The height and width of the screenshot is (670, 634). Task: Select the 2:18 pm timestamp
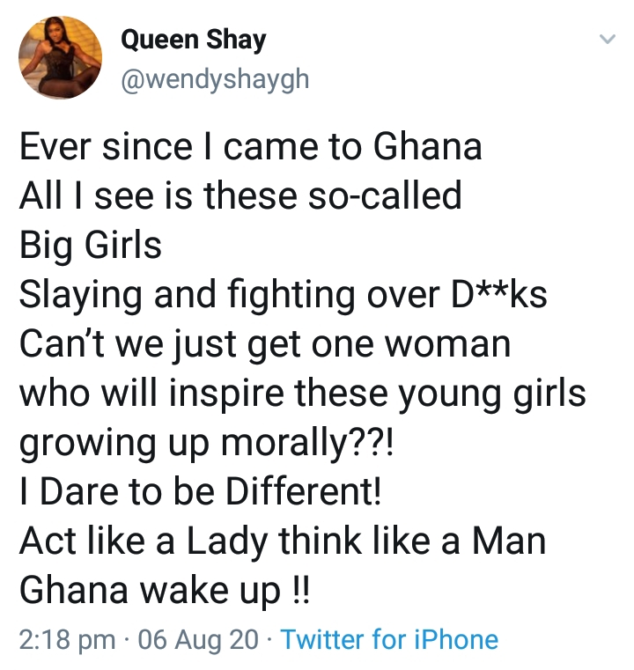click(67, 640)
